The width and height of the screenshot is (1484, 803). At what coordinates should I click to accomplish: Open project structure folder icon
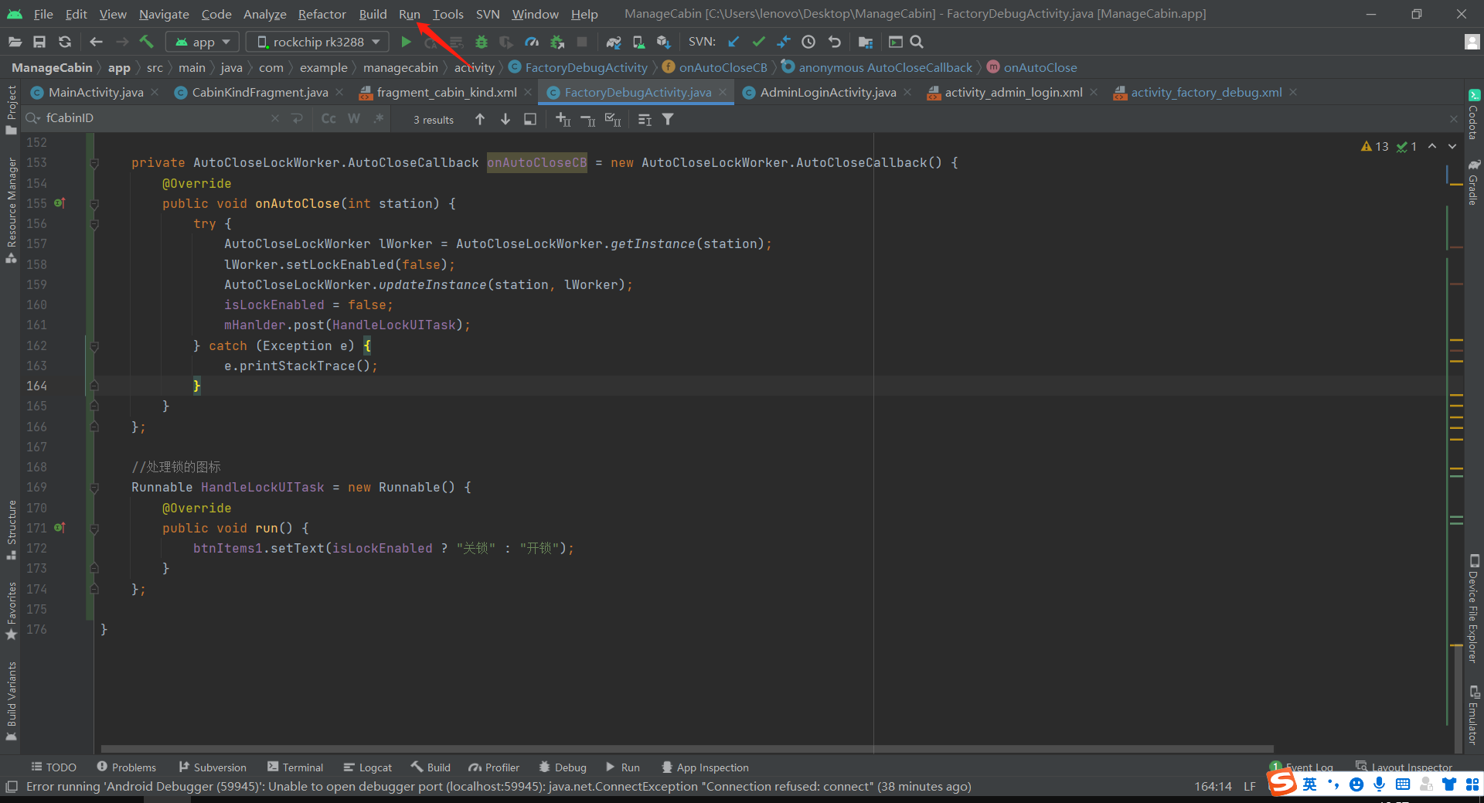click(x=865, y=42)
